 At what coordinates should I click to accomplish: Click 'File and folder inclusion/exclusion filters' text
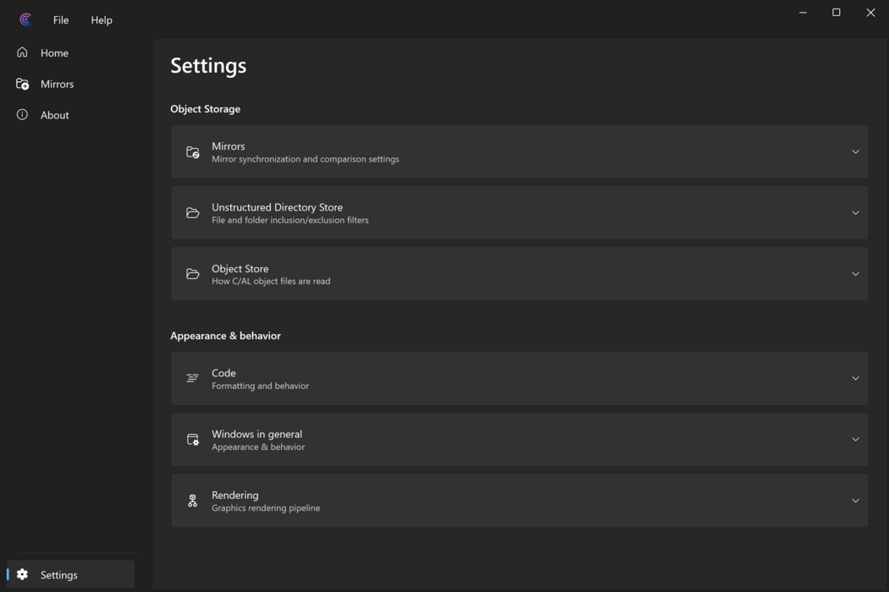point(290,221)
